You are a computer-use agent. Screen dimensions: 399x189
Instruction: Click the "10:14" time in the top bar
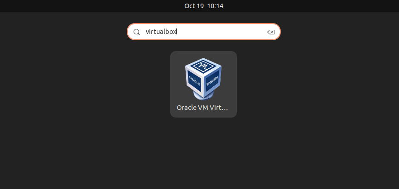(x=215, y=6)
